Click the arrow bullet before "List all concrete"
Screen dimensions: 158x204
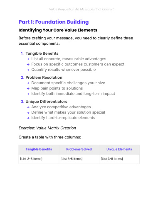point(28,59)
